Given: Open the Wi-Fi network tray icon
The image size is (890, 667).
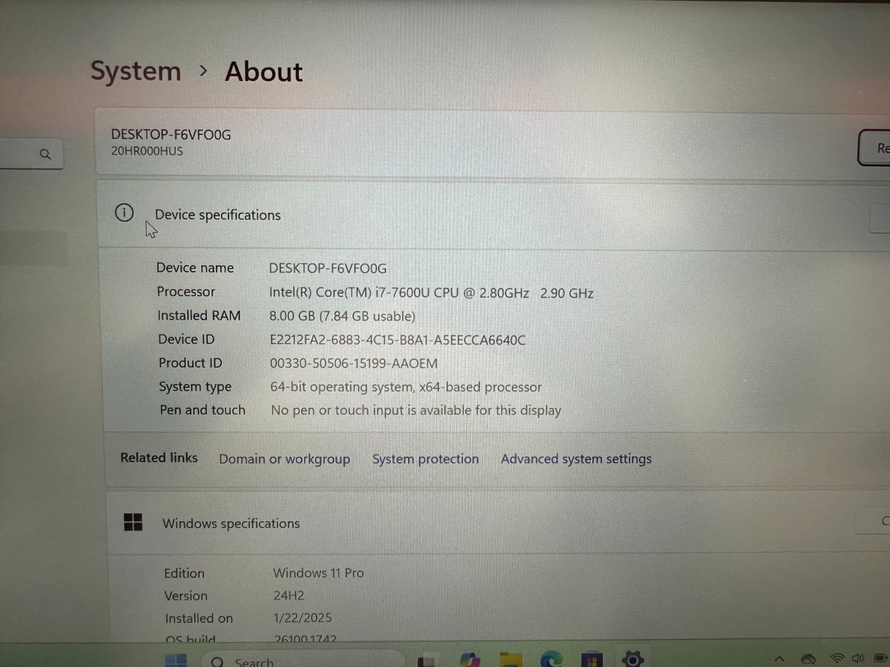Looking at the screenshot, I should coord(837,659).
